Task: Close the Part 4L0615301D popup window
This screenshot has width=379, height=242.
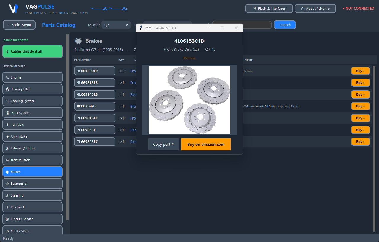Action: [236, 28]
